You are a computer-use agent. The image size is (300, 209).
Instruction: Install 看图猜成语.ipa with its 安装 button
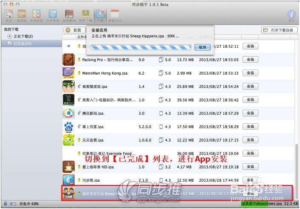pyautogui.click(x=251, y=87)
